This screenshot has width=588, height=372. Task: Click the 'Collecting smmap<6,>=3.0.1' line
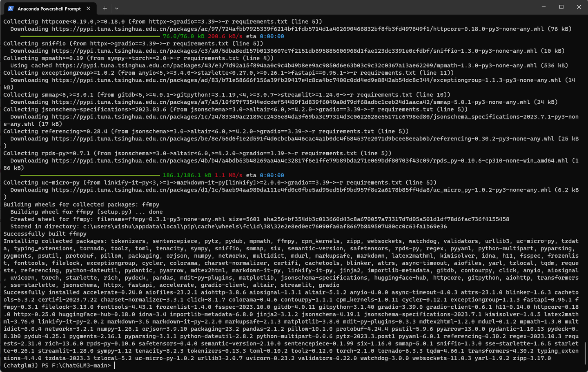coord(227,95)
